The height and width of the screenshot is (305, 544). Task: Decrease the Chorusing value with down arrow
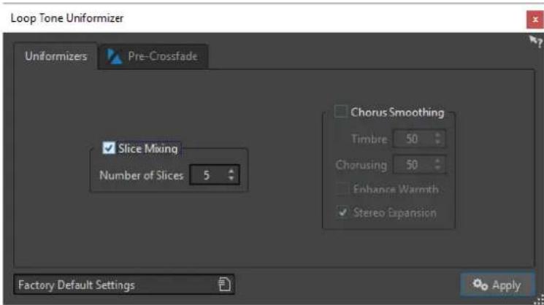pyautogui.click(x=438, y=169)
